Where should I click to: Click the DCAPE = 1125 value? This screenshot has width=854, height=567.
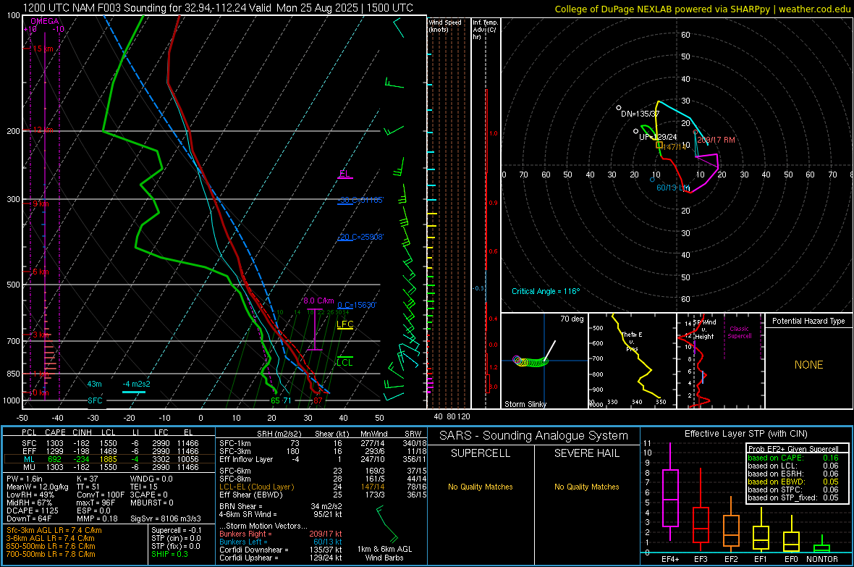pos(32,511)
